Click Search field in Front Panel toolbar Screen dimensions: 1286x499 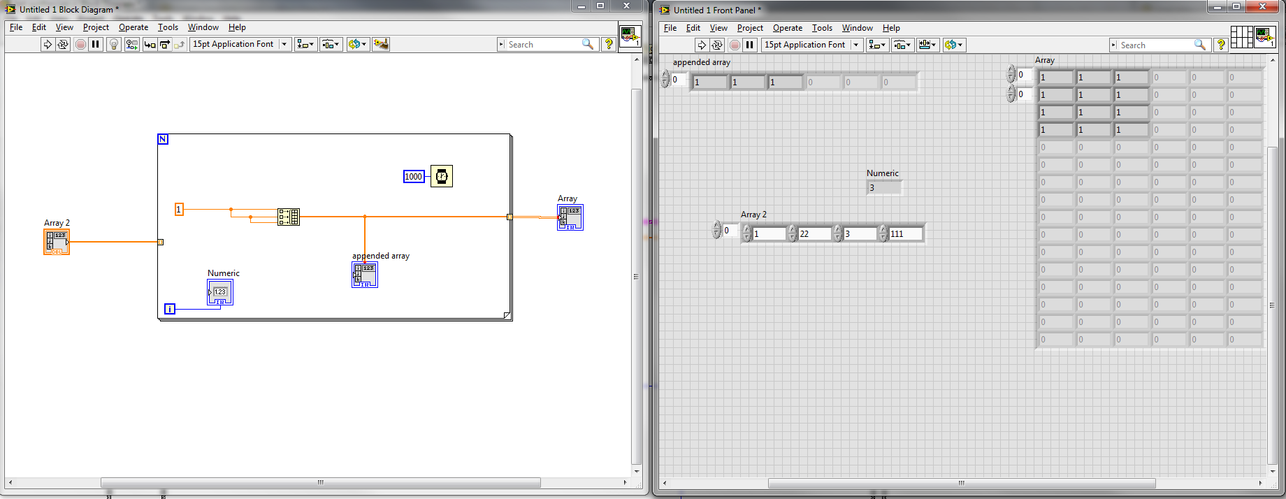[1155, 45]
